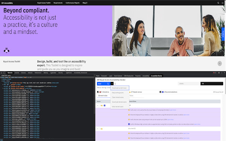
Task: Open the app switcher grid icon in the site header
Action: (x=222, y=3)
